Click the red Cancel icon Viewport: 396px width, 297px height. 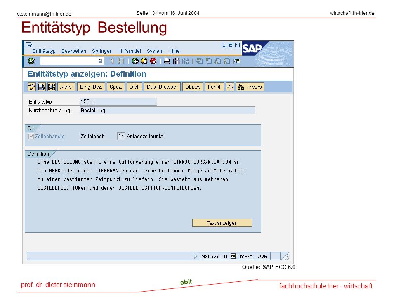point(153,61)
